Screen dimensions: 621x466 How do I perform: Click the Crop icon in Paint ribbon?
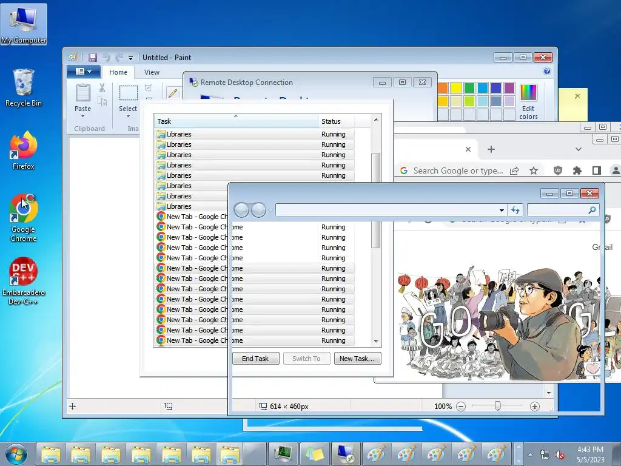tap(149, 87)
